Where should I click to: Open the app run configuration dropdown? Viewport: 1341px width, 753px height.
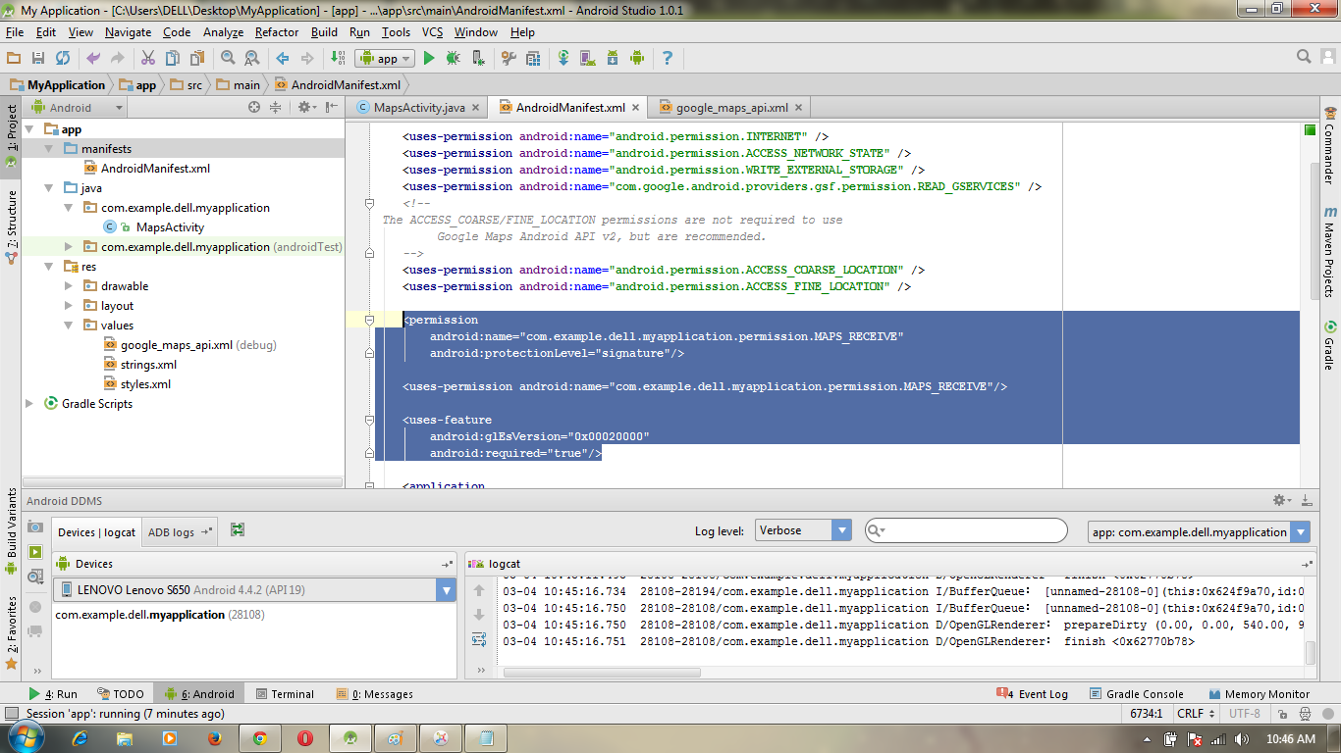[x=385, y=59]
